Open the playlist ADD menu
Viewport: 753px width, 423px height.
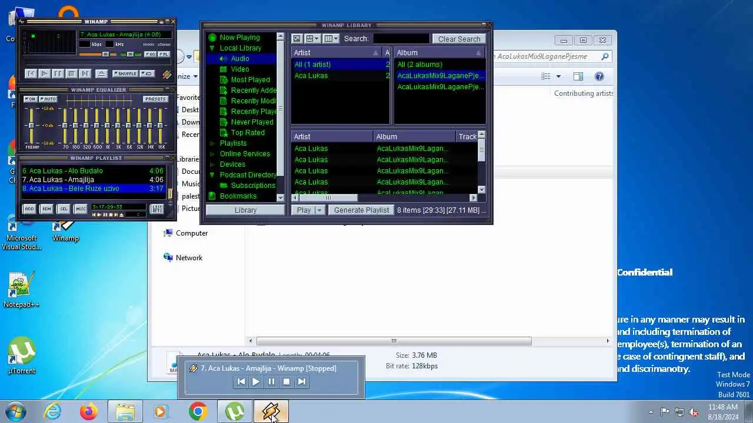[29, 209]
